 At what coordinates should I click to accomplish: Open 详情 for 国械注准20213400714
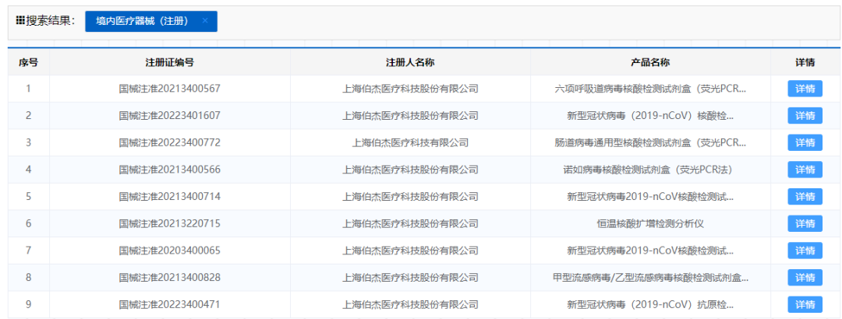click(x=805, y=197)
